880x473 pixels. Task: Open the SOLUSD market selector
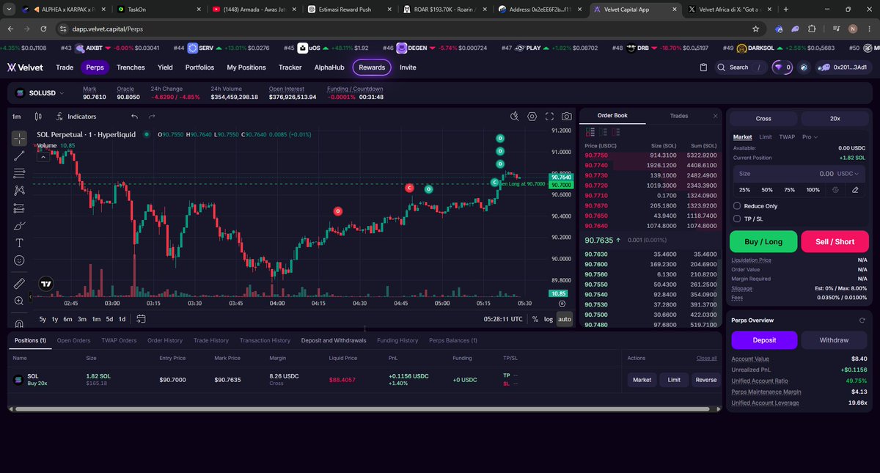tap(40, 93)
